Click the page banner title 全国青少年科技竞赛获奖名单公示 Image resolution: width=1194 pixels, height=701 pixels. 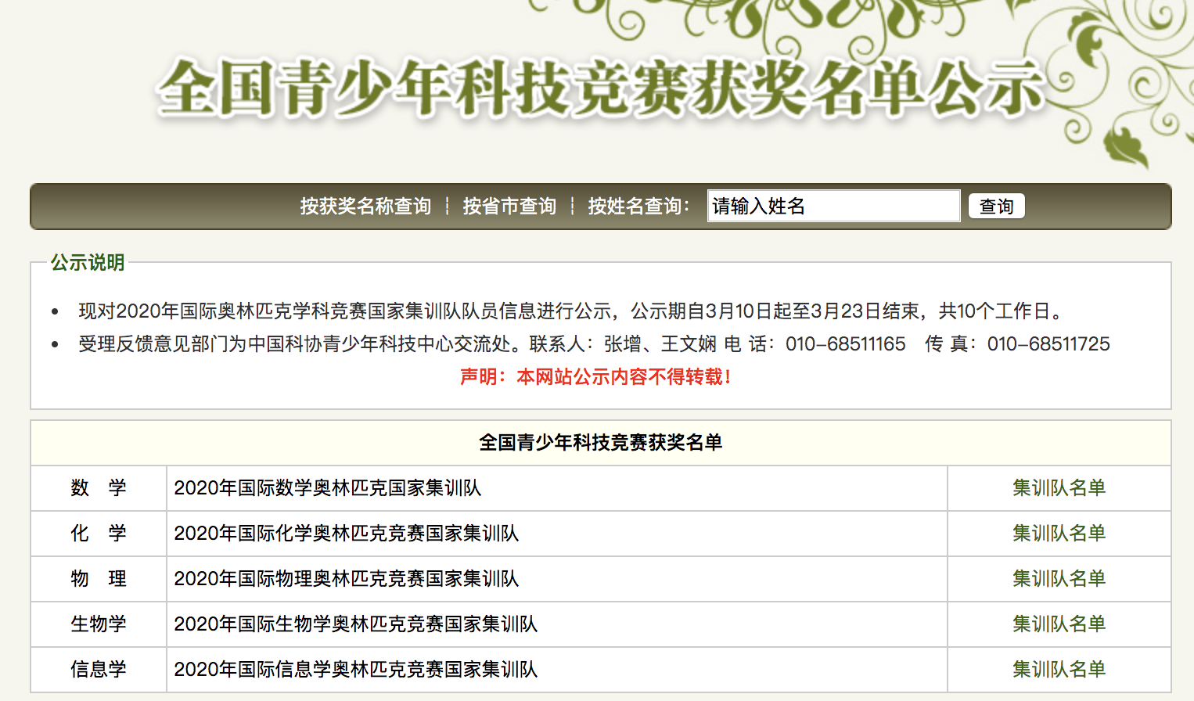[600, 88]
